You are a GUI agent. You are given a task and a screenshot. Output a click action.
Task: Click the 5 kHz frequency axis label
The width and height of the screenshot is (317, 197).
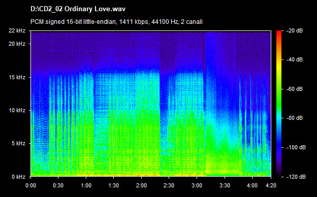(x=18, y=144)
